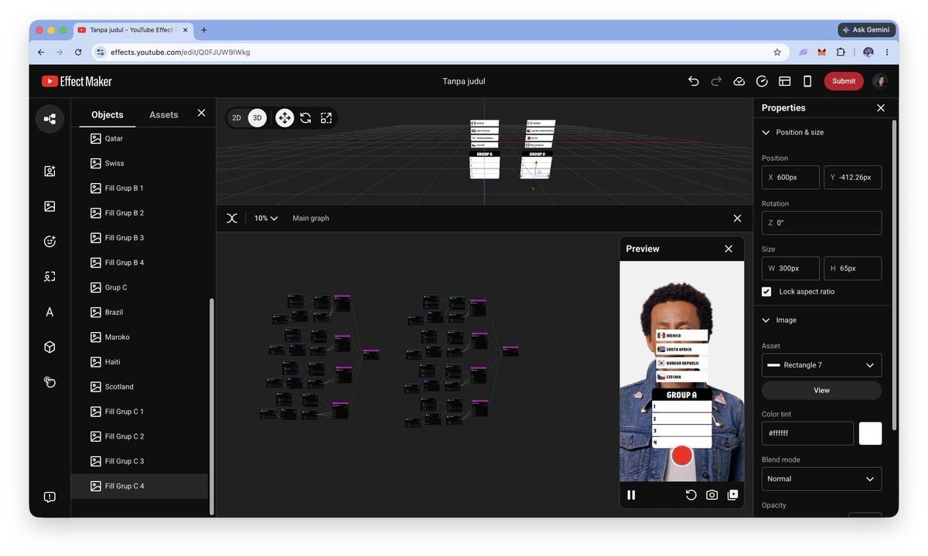Take a preview snapshot with camera icon
The image size is (928, 556).
[712, 495]
